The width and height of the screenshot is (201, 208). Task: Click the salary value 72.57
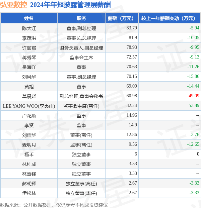click(132, 57)
